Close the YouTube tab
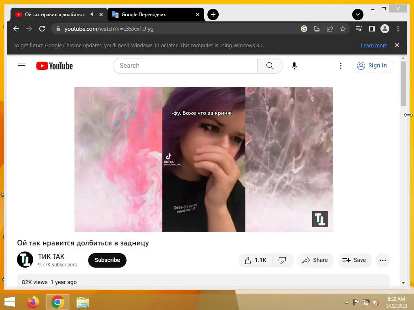Image resolution: width=414 pixels, height=310 pixels. click(x=101, y=15)
